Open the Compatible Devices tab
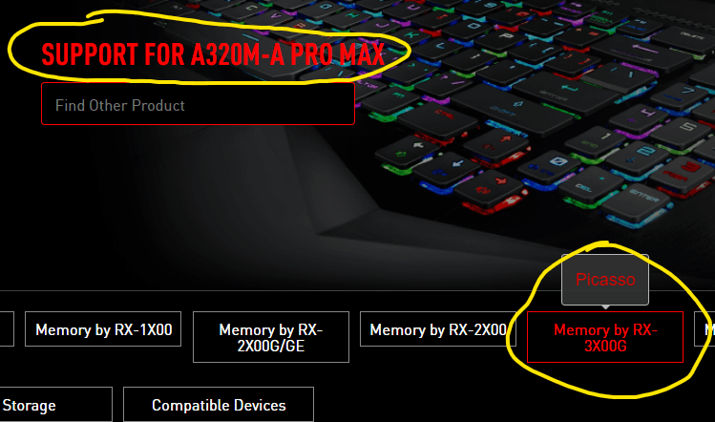 click(x=219, y=405)
